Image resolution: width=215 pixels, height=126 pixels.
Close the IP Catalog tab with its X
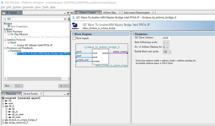coord(20,12)
